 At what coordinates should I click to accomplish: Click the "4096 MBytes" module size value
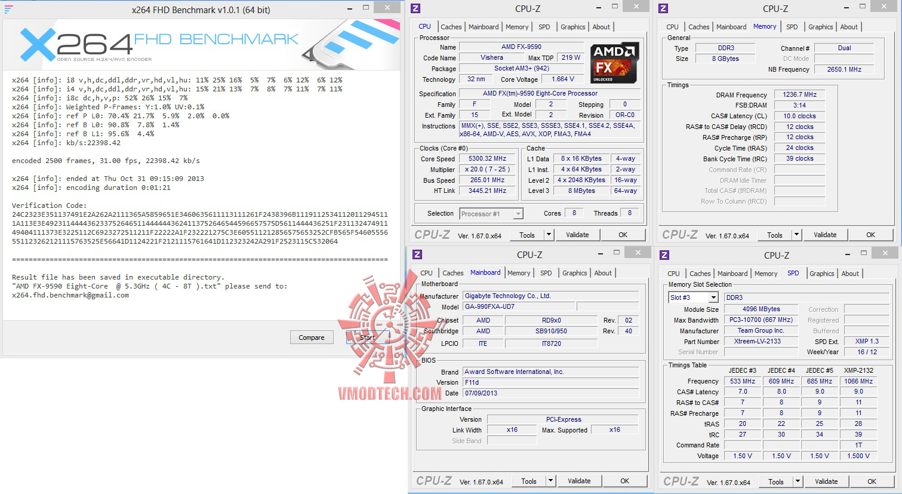[x=761, y=309]
